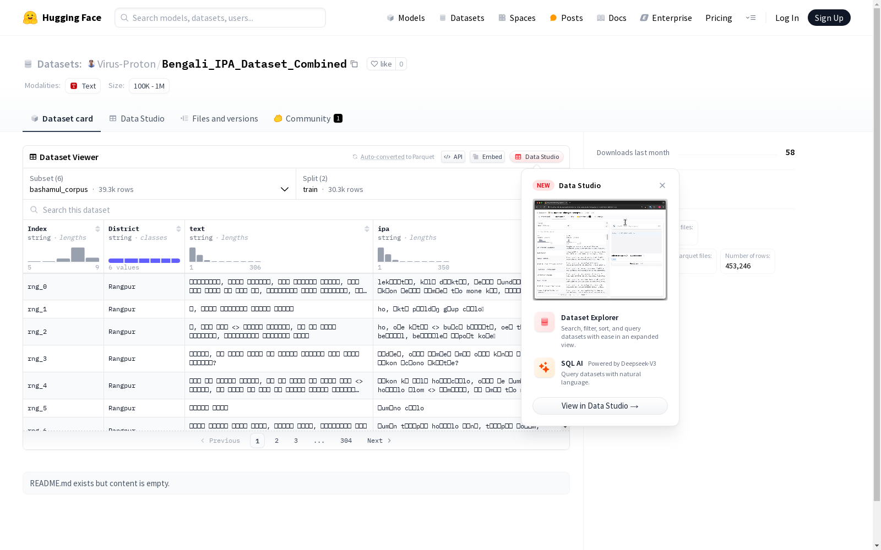
Task: Click the rng_3 index cell
Action: click(63, 359)
